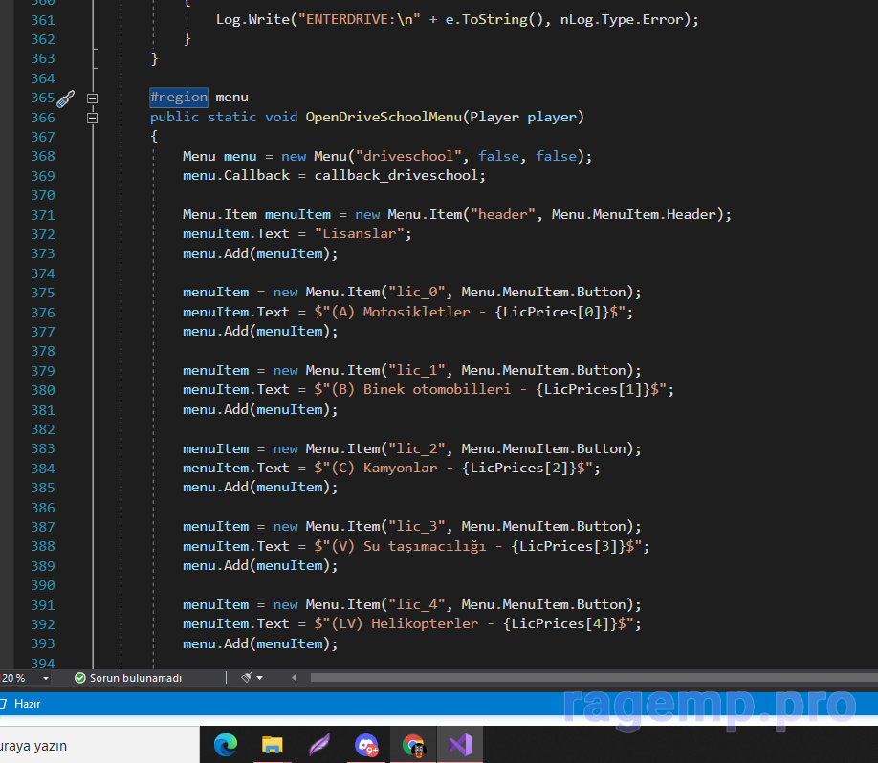
Task: Open File Explorer from the taskbar
Action: click(x=273, y=745)
